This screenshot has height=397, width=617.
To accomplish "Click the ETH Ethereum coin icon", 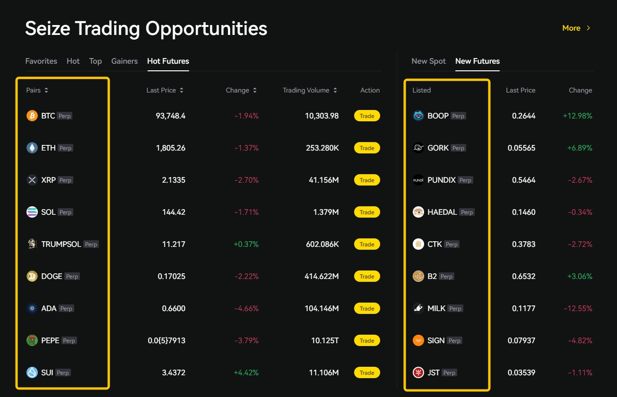I will tap(32, 148).
